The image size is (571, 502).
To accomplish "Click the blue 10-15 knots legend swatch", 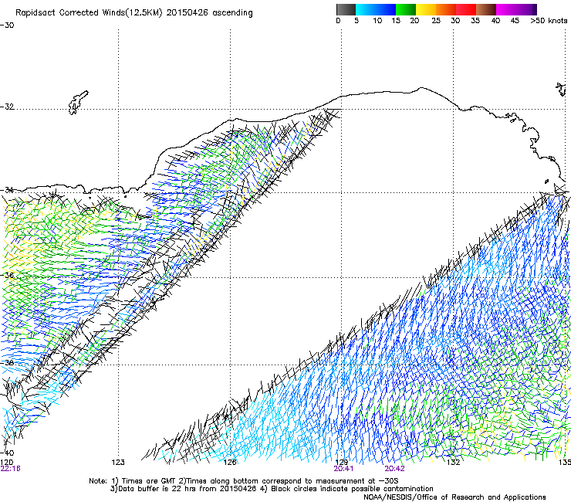I will 386,9.
